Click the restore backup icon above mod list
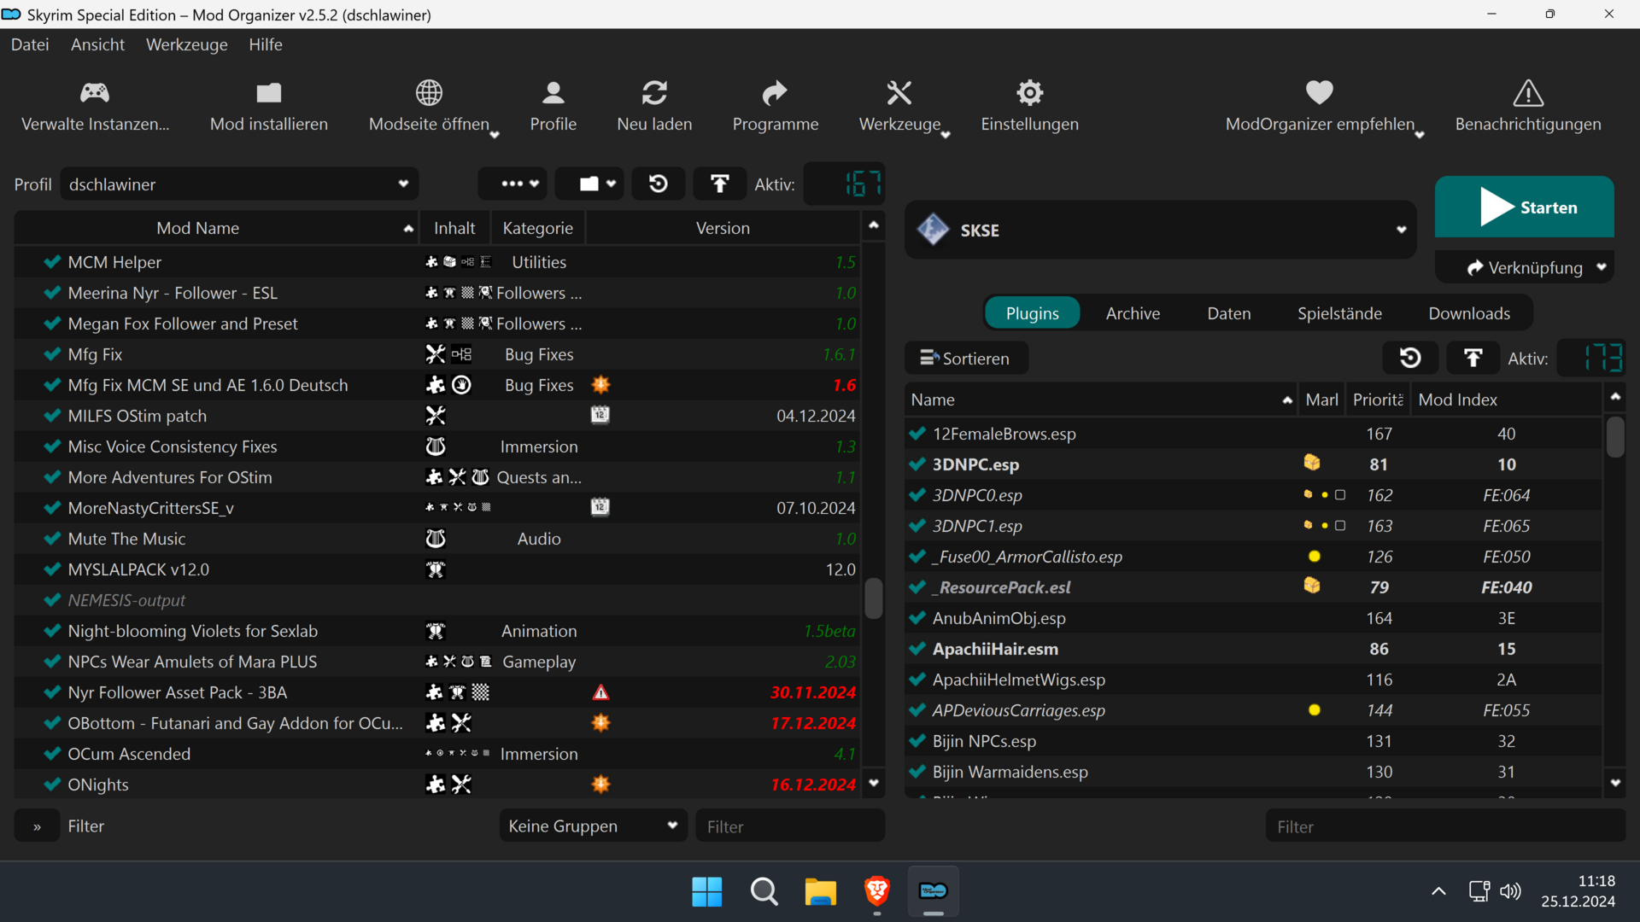Screen dimensions: 1640x922 [659, 184]
